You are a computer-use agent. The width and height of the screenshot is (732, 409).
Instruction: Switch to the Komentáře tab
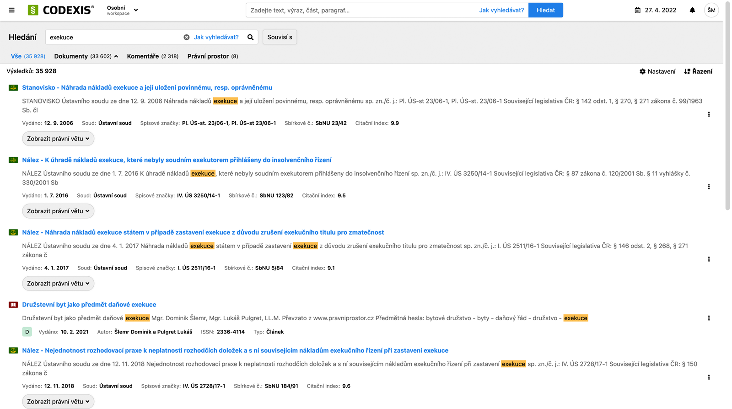152,56
